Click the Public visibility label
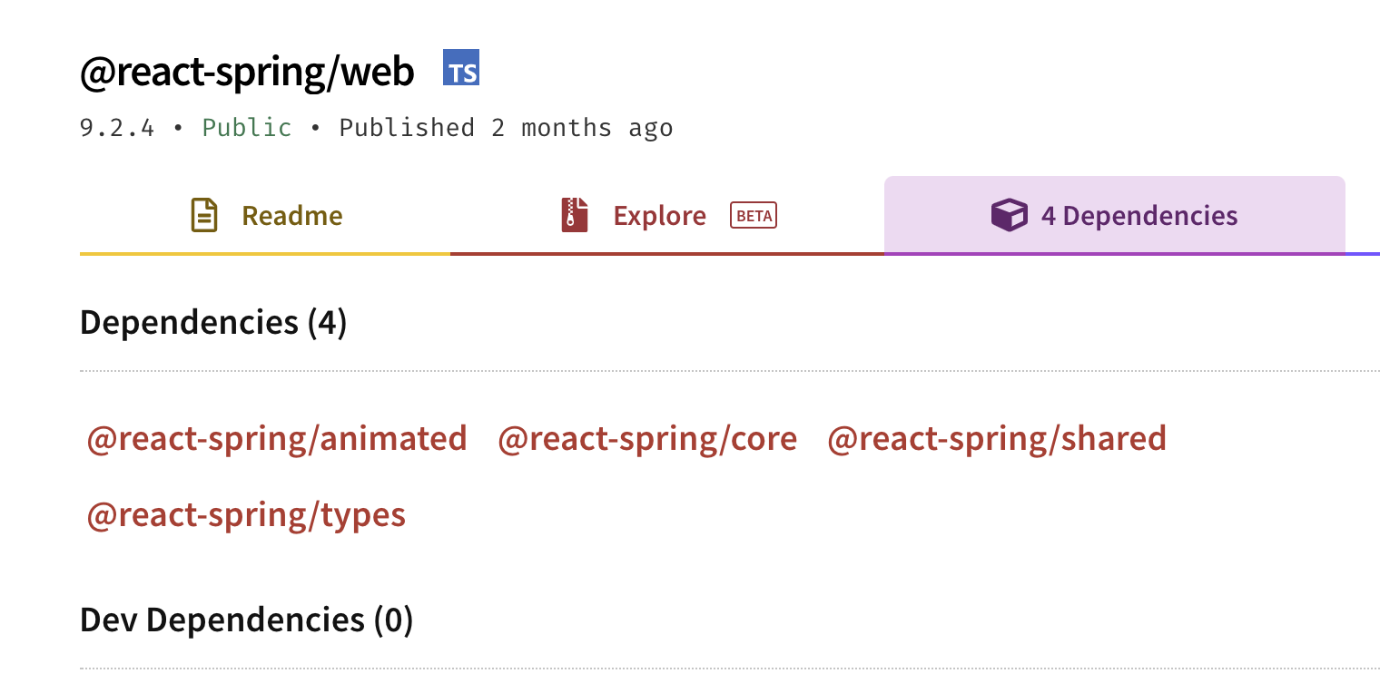 point(247,128)
